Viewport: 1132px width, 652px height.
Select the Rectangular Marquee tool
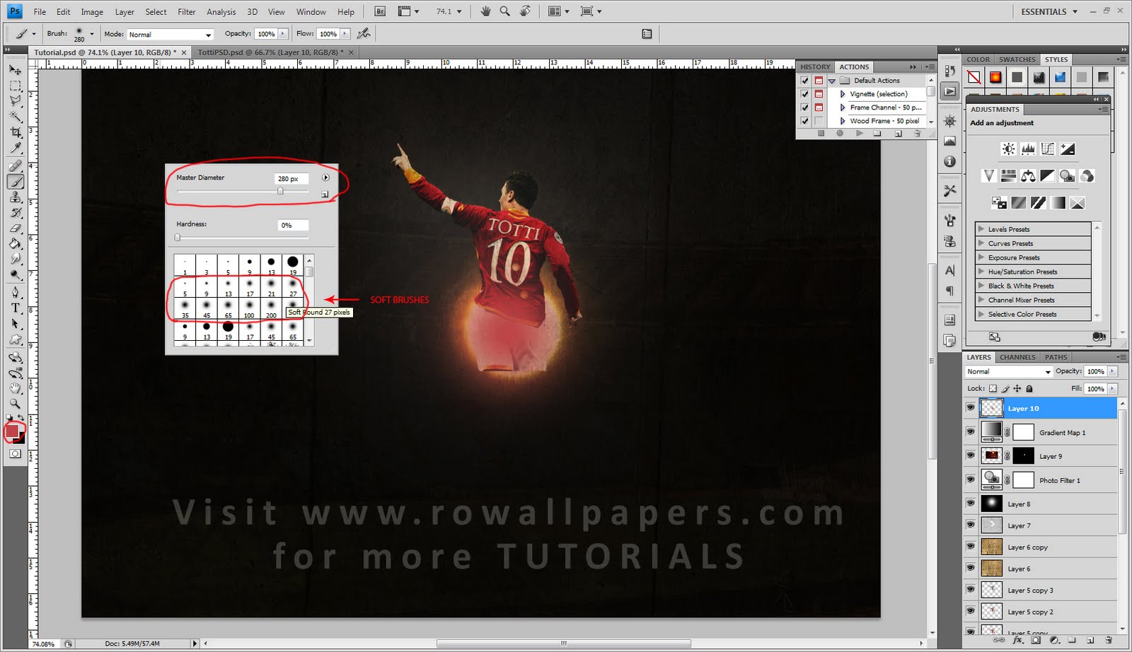pos(15,86)
